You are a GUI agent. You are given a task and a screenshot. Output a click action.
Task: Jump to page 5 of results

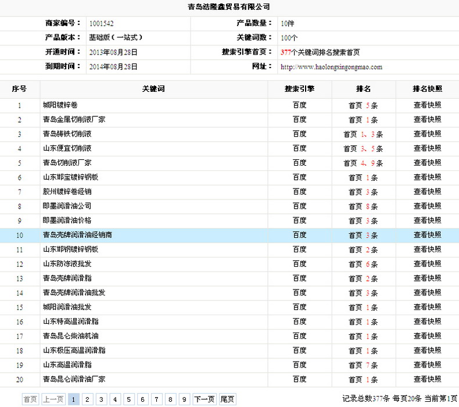(129, 399)
